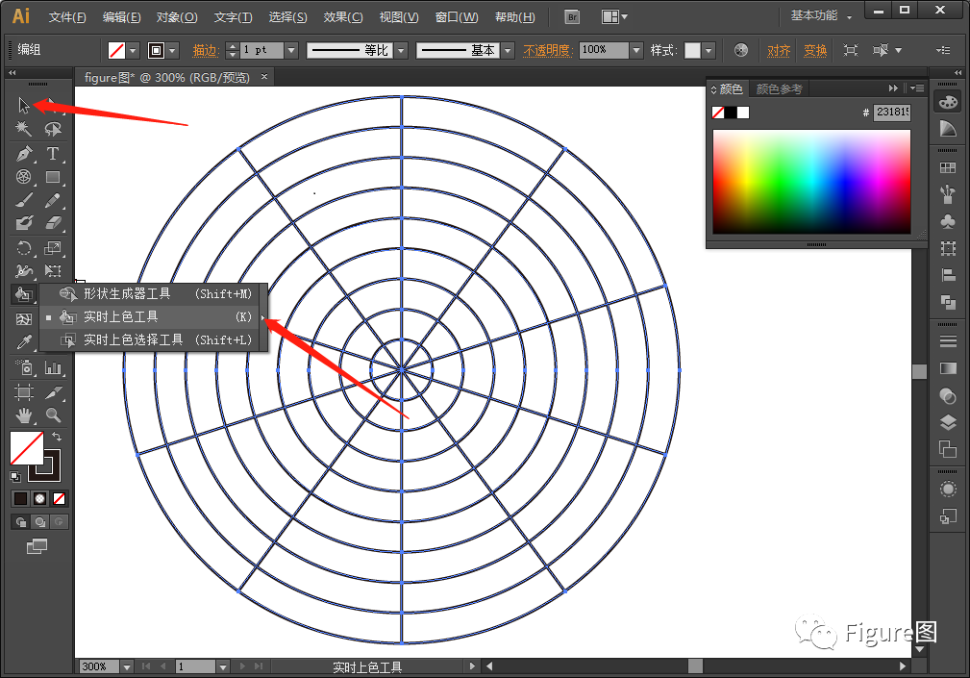The image size is (970, 678).
Task: Select the Hand tool
Action: 23,415
